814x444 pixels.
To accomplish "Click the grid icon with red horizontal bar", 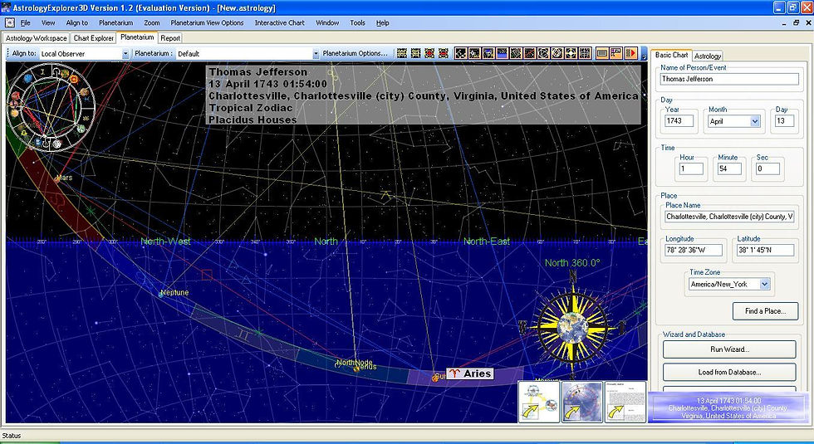I will pyautogui.click(x=444, y=53).
